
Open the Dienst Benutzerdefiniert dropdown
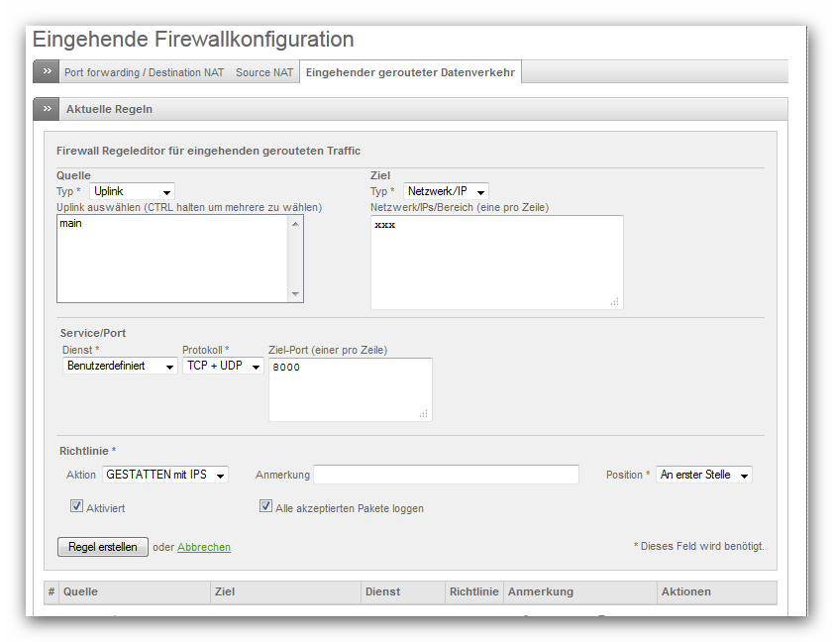pyautogui.click(x=120, y=367)
